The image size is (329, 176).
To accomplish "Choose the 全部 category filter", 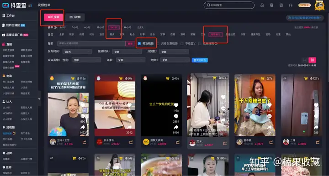I will click(62, 34).
